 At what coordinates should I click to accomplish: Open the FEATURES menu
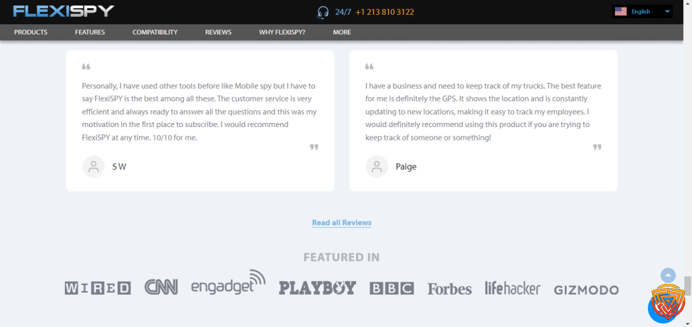(x=90, y=32)
